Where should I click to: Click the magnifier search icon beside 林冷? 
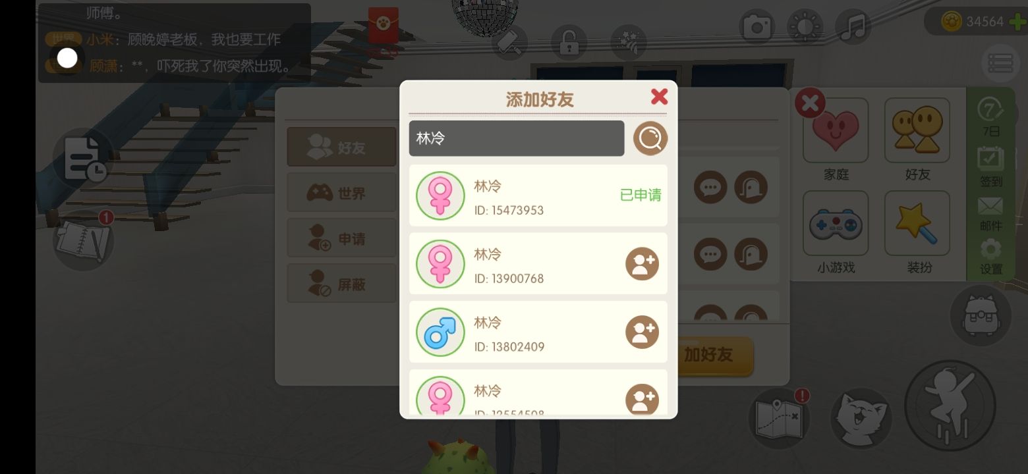(650, 138)
